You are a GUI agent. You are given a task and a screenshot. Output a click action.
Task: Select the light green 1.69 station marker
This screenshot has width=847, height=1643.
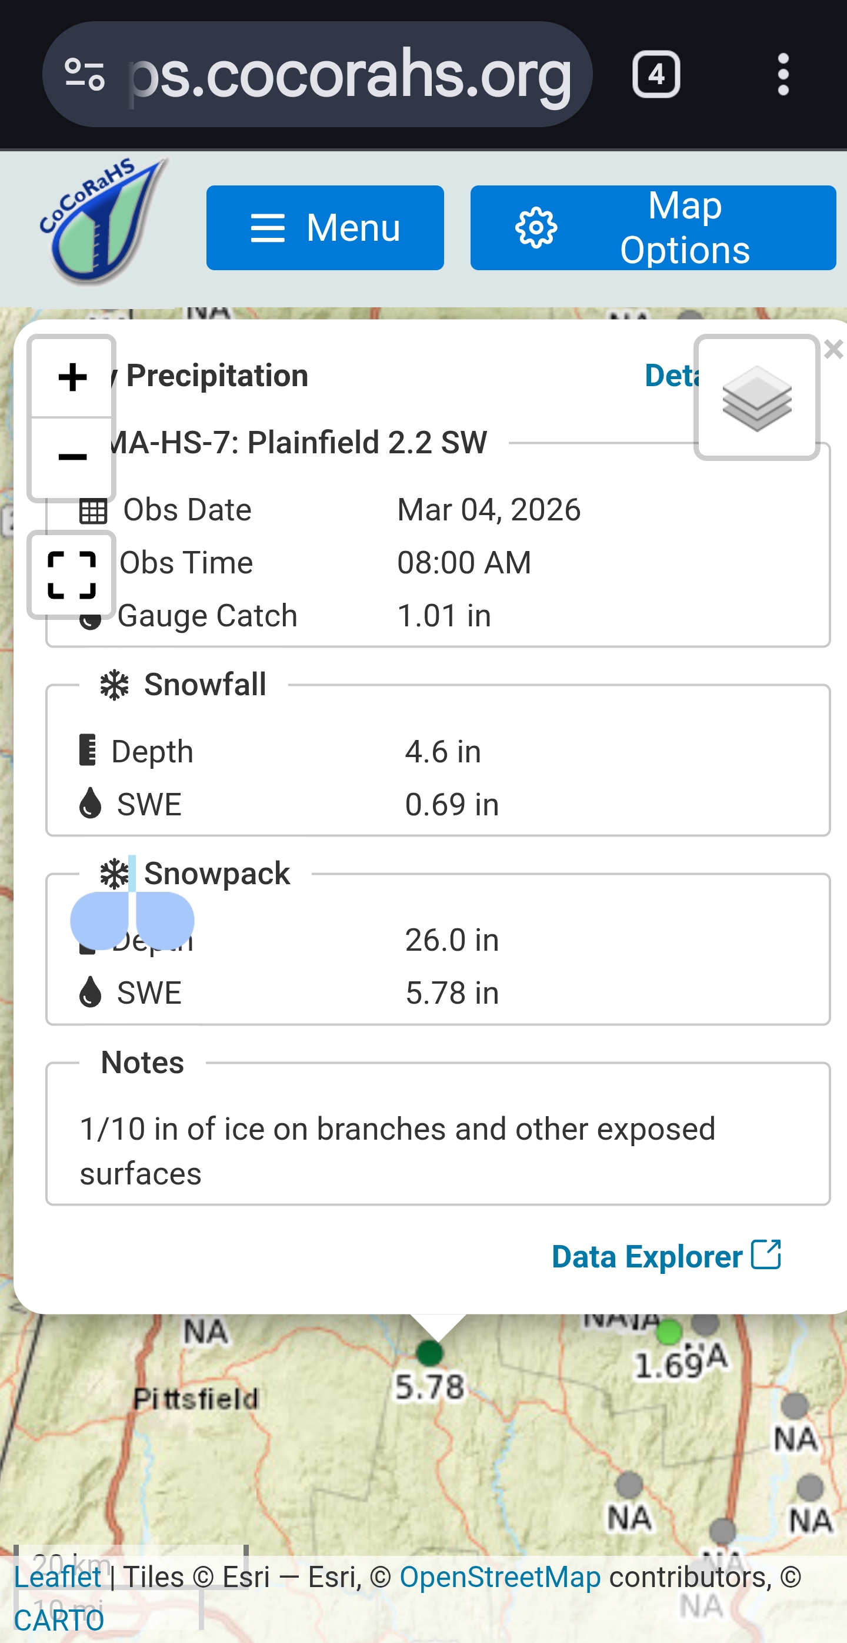(669, 1332)
